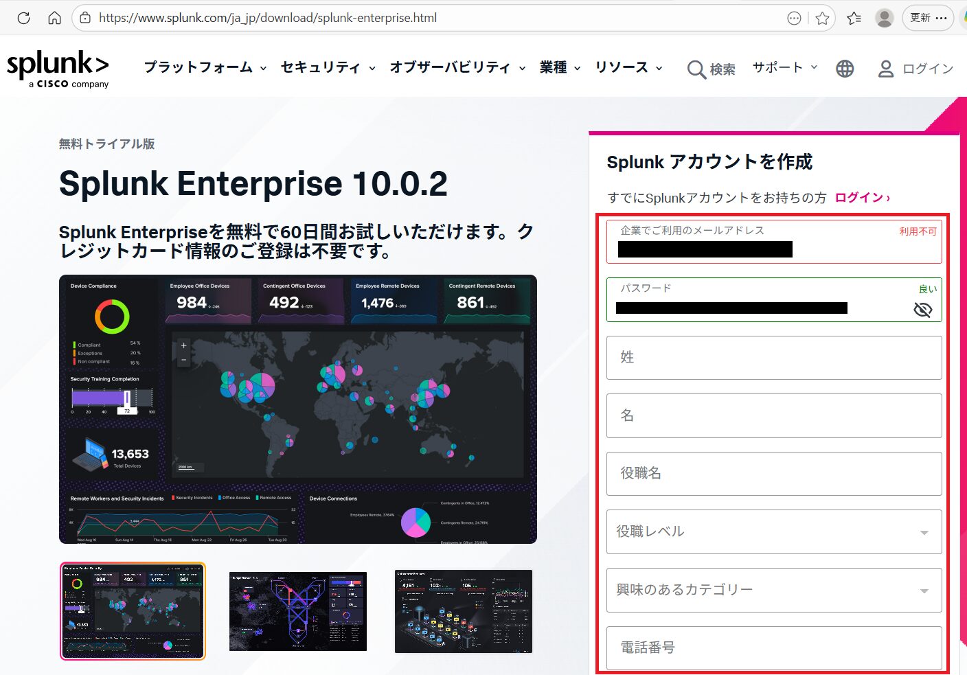Open language selector globe icon
967x675 pixels.
[845, 69]
